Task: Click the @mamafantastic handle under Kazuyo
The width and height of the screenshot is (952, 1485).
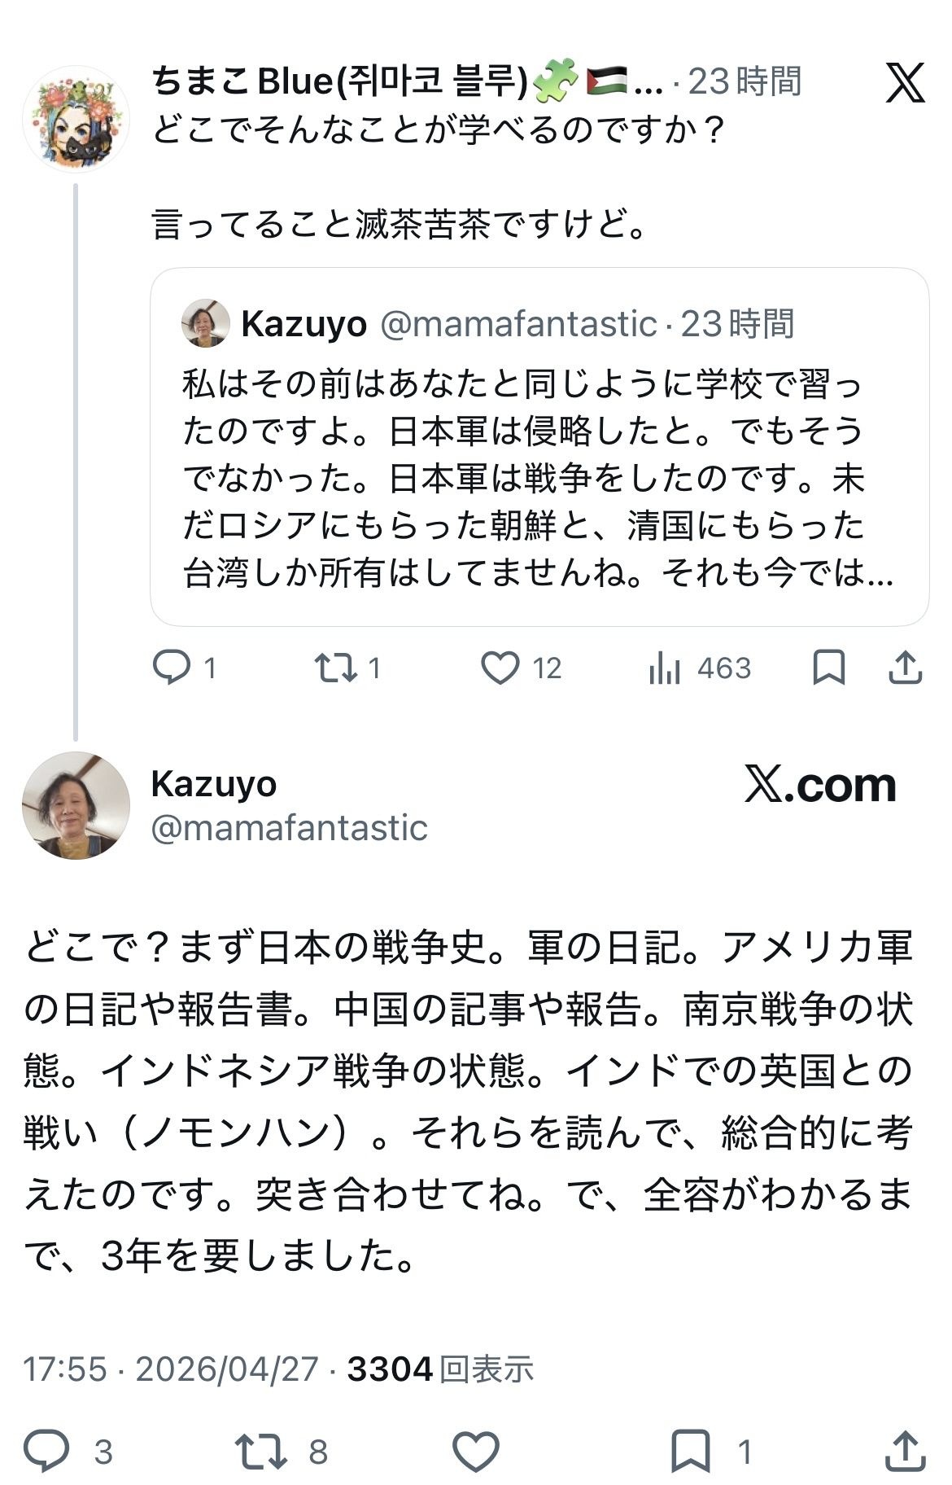Action: point(289,828)
